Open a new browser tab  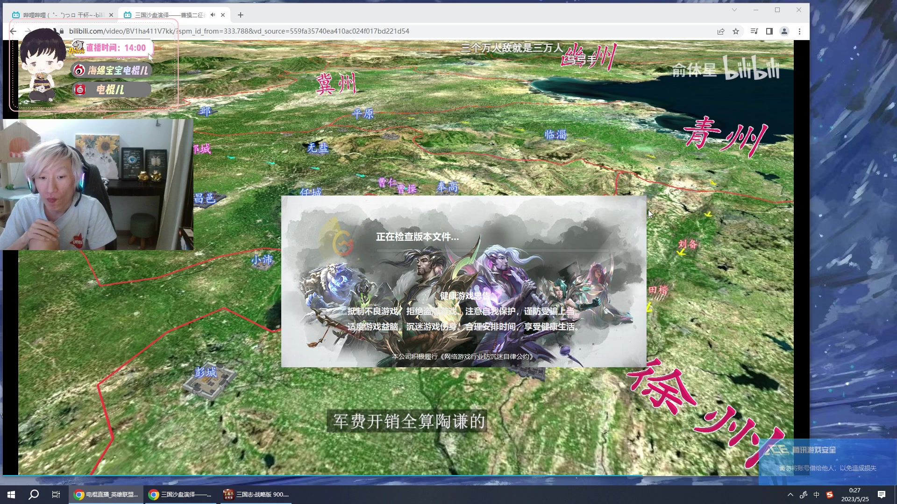click(241, 15)
